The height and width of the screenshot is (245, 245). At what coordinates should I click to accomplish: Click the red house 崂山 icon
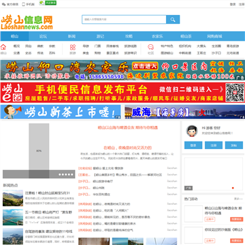click(x=3, y=47)
